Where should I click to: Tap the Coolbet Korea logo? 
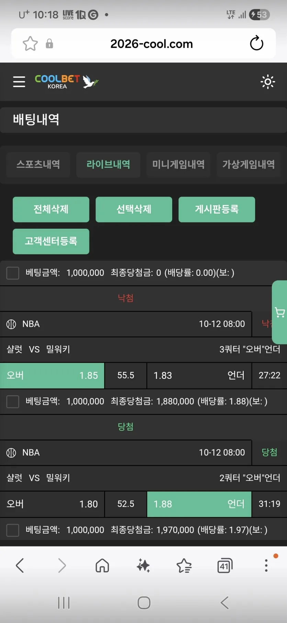tap(66, 82)
